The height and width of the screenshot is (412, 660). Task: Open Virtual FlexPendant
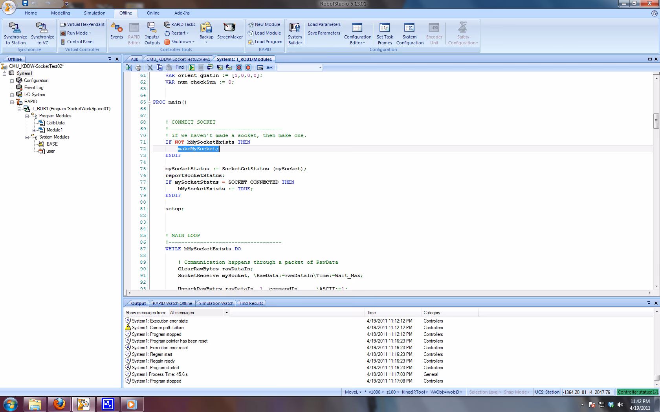click(82, 24)
